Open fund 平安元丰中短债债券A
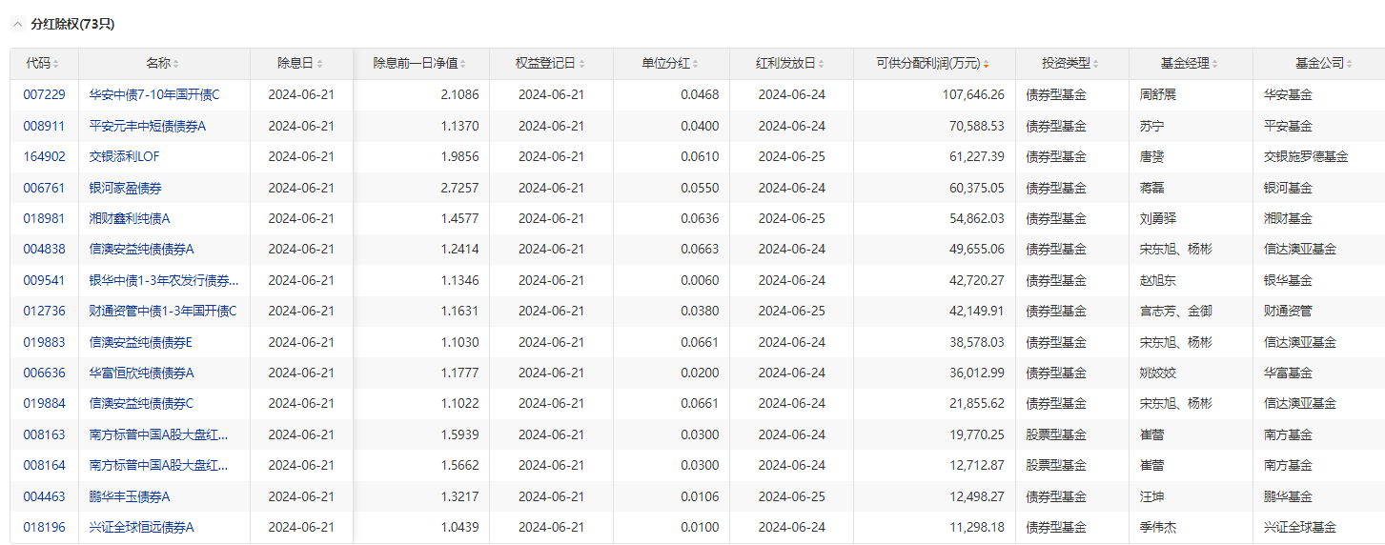 coord(148,126)
